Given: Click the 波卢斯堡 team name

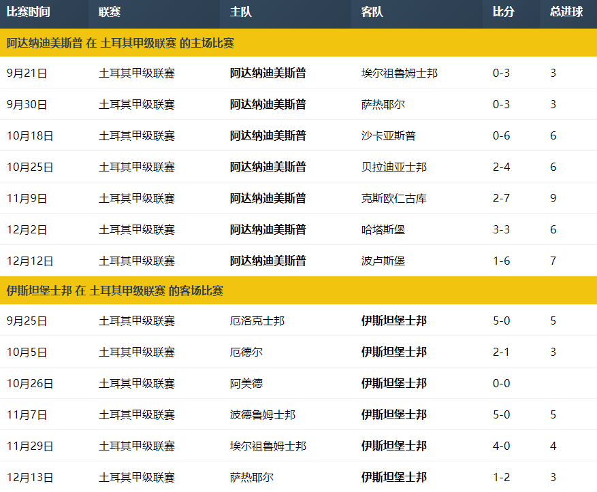Looking at the screenshot, I should tap(383, 261).
